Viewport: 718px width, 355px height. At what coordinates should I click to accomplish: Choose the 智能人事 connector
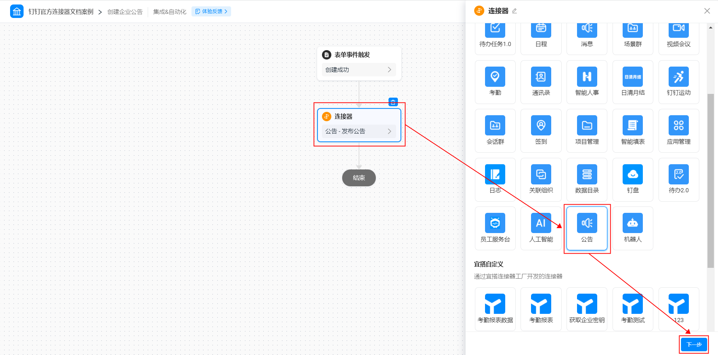click(587, 82)
